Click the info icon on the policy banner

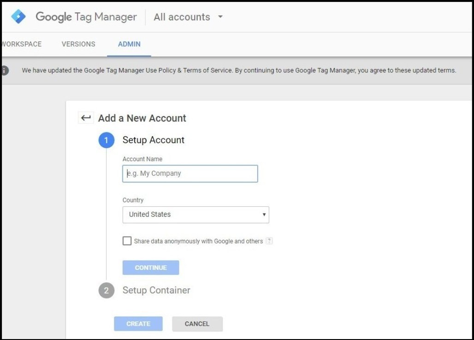click(5, 70)
